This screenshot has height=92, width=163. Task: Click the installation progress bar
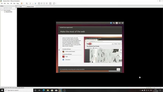click(x=90, y=71)
